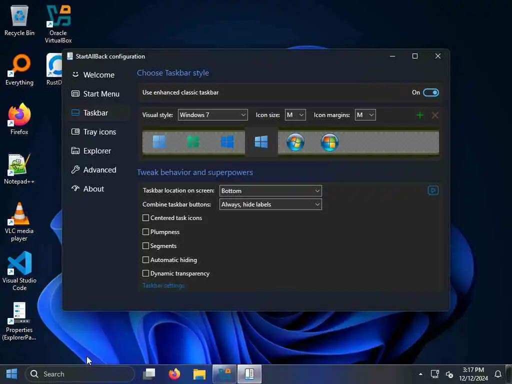Select the Taskbar section in sidebar
Viewport: 512px width, 384px height.
[98, 112]
